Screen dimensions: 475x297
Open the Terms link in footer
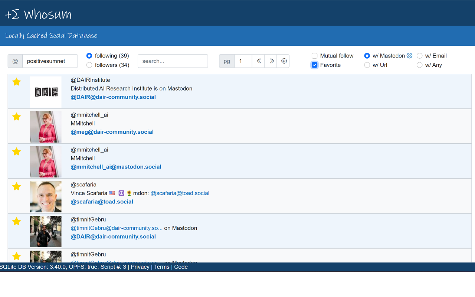[162, 267]
